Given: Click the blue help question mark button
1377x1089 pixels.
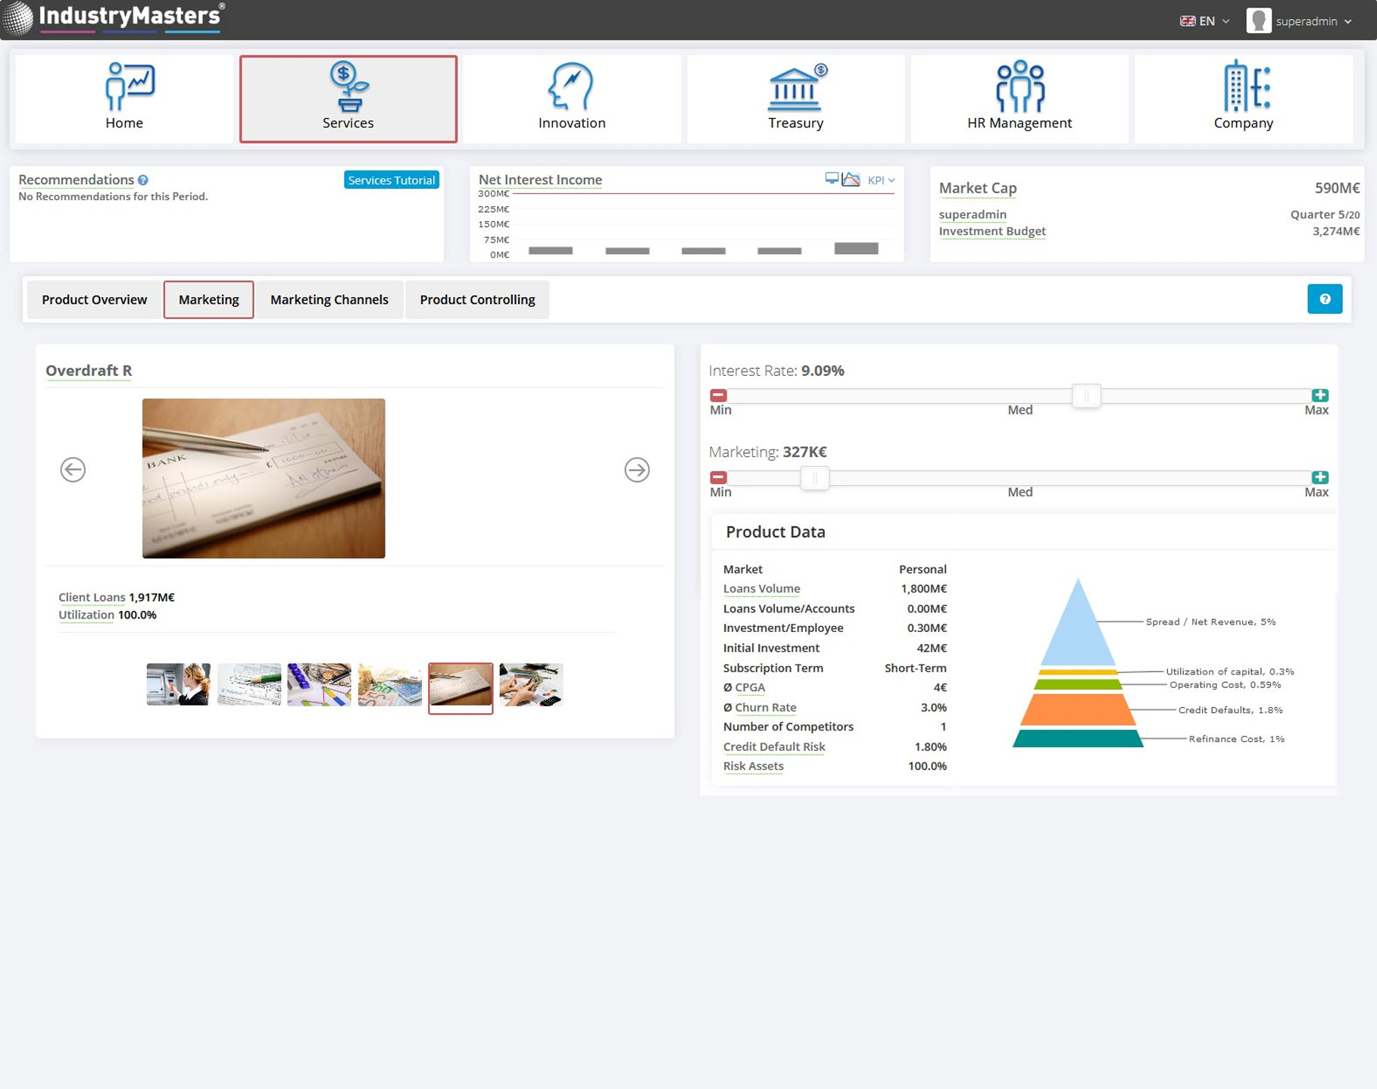Looking at the screenshot, I should tap(1324, 299).
